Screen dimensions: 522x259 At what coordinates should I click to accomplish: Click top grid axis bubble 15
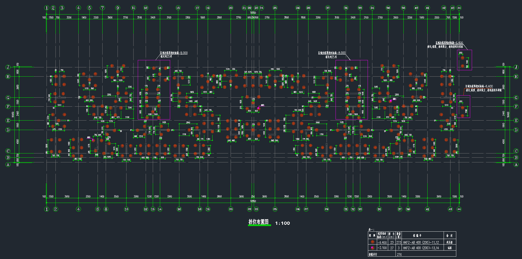178,8
